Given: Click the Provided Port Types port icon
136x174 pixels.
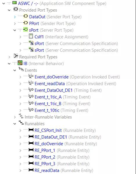Looking at the screenshot, I should (15, 9).
